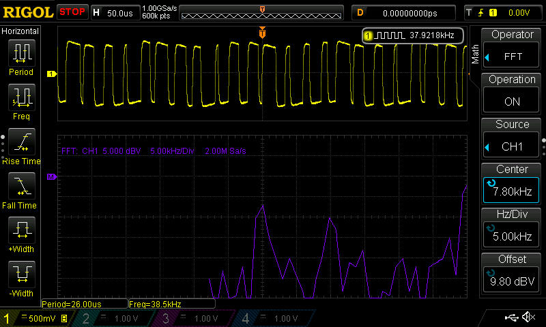Click the USB connection status icon

click(x=512, y=318)
